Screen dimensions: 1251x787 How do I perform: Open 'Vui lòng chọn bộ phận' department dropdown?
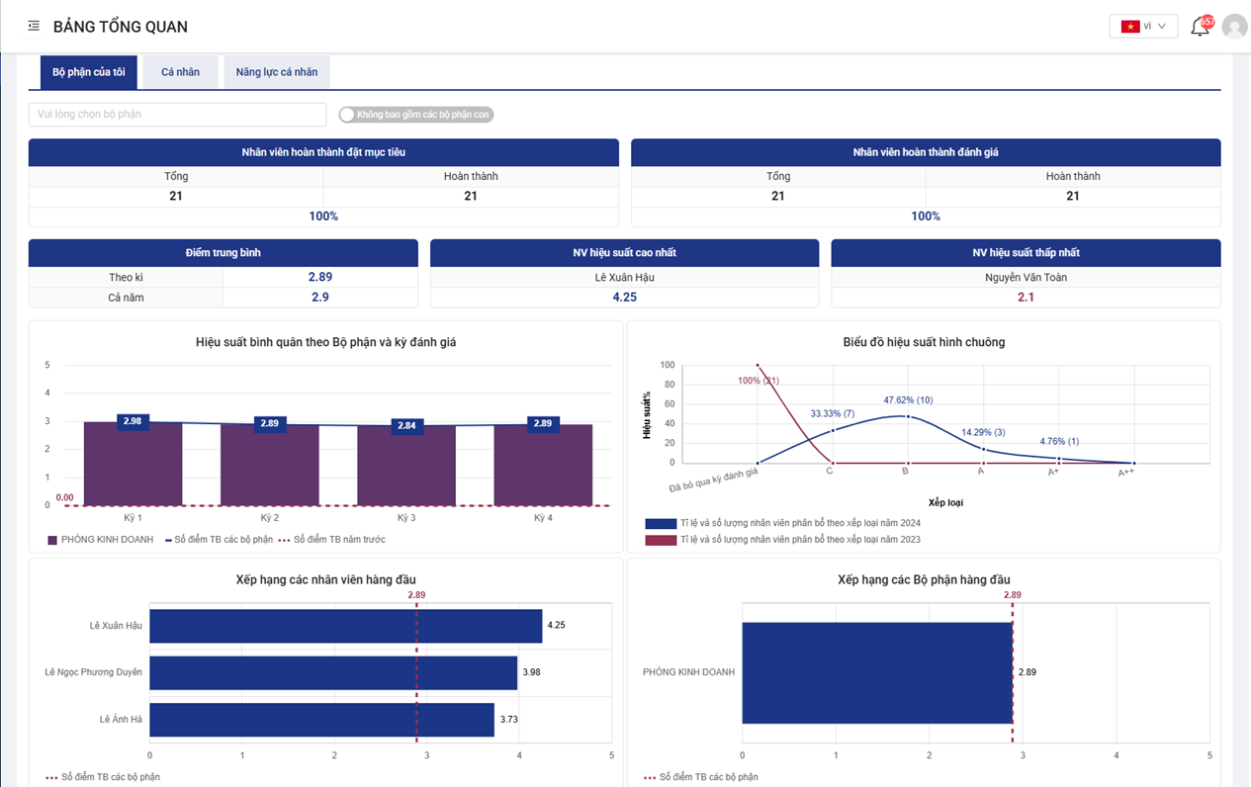(177, 115)
